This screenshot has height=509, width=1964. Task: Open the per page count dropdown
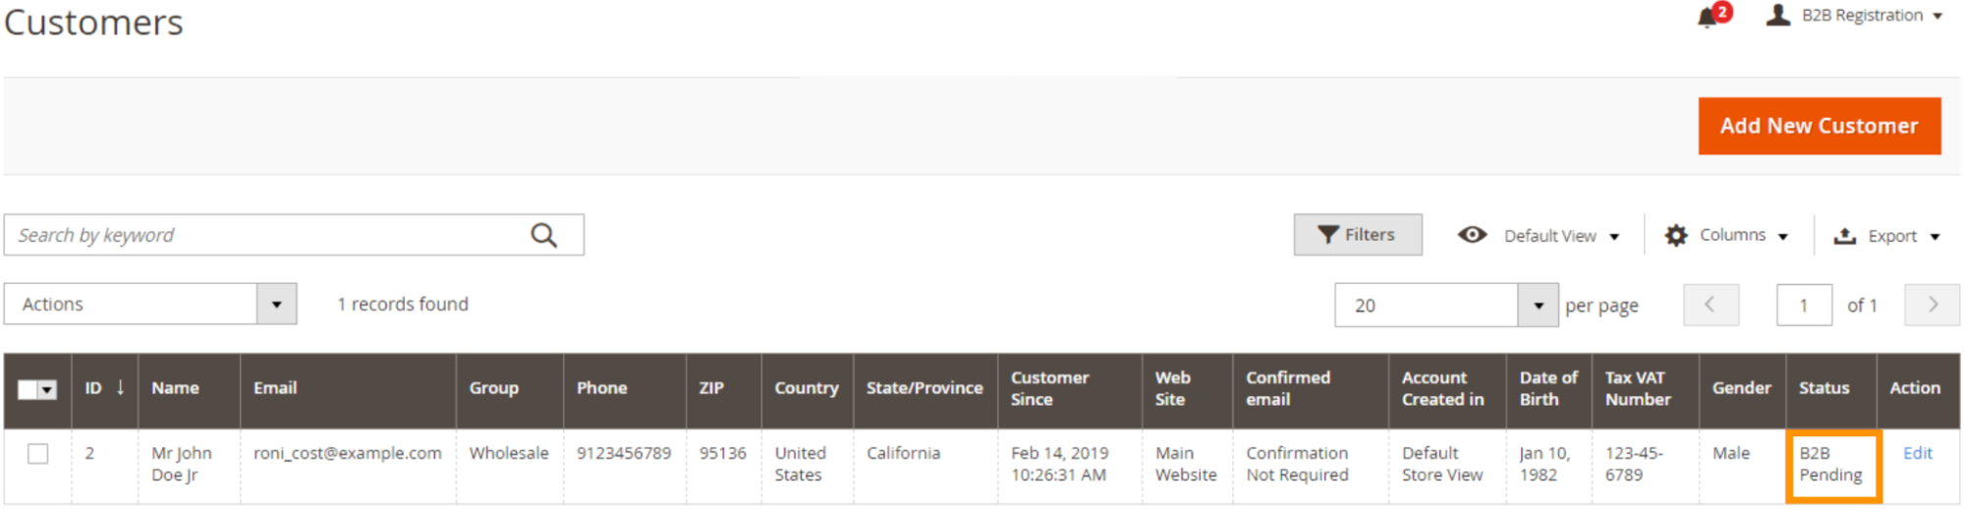[x=1538, y=306]
